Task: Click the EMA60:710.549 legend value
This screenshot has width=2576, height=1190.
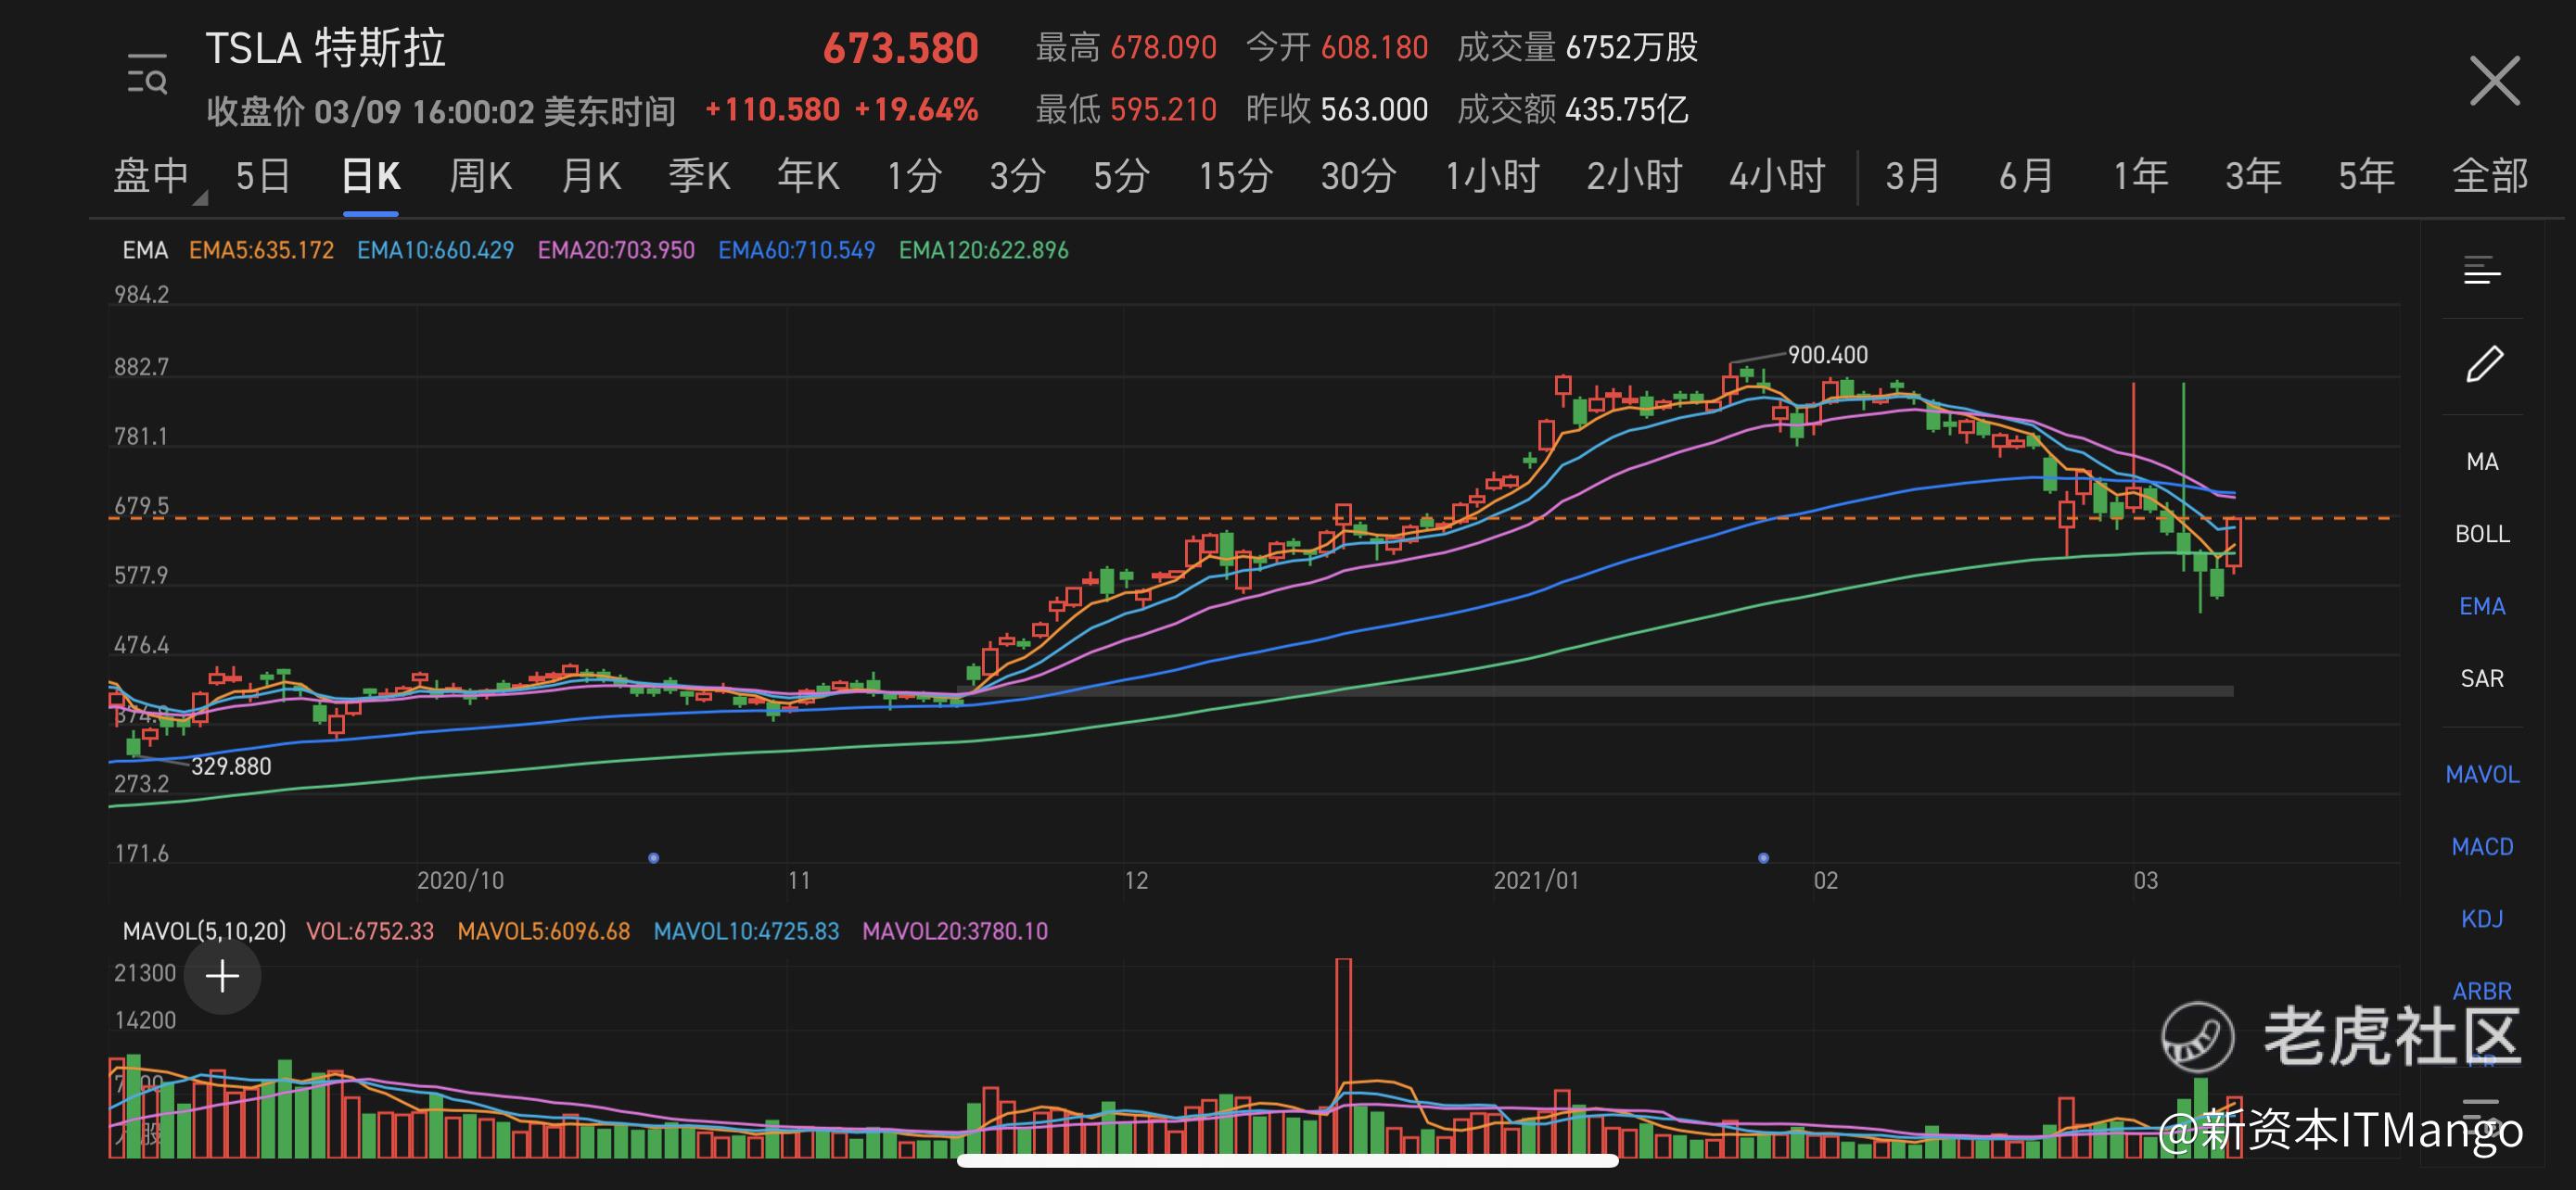Action: [796, 250]
